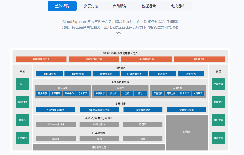Screen dimensions: 244x155
Task: Click the green 租户管理 block
Action: 218,120
